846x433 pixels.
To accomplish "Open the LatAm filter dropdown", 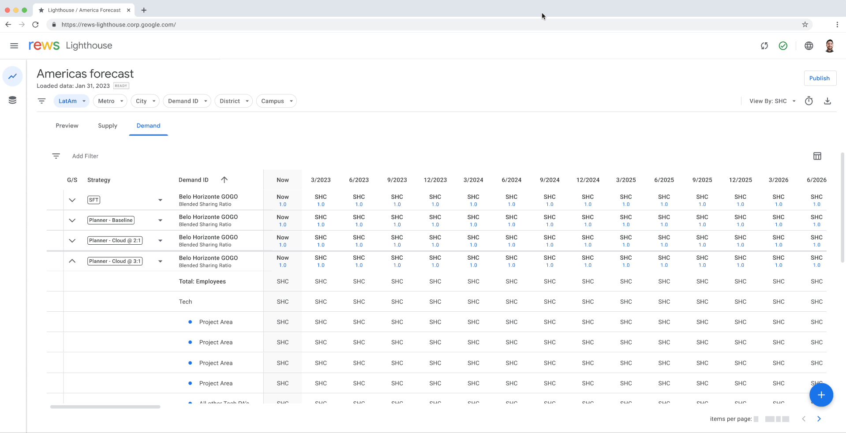I will pyautogui.click(x=71, y=101).
